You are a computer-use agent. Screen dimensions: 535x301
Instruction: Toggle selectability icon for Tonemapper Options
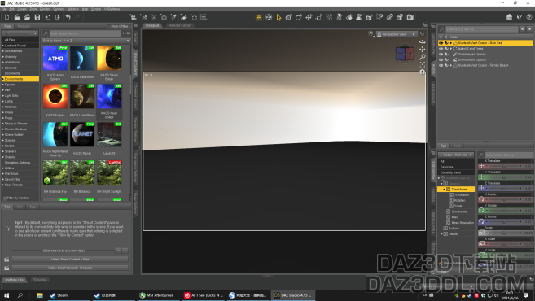click(x=446, y=55)
